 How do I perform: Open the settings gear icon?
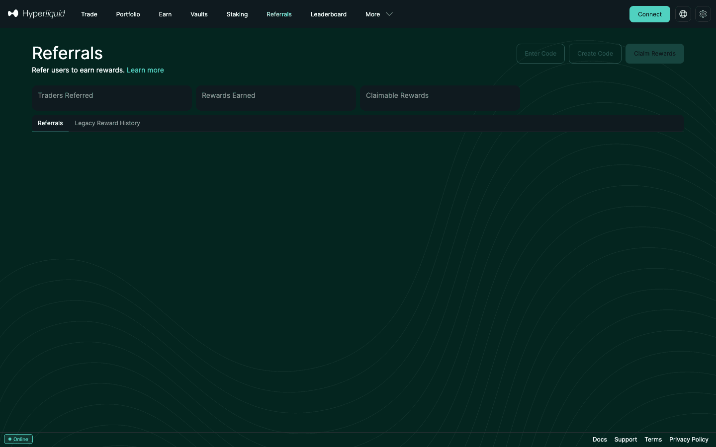pyautogui.click(x=703, y=14)
